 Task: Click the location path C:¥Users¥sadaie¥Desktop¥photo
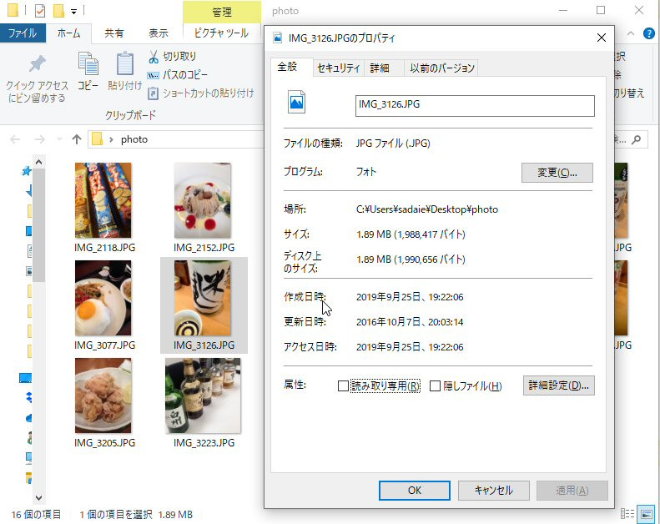(427, 209)
